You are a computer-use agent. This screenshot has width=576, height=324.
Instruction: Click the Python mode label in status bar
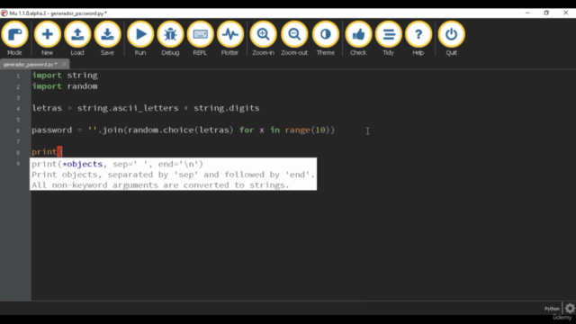click(x=552, y=309)
